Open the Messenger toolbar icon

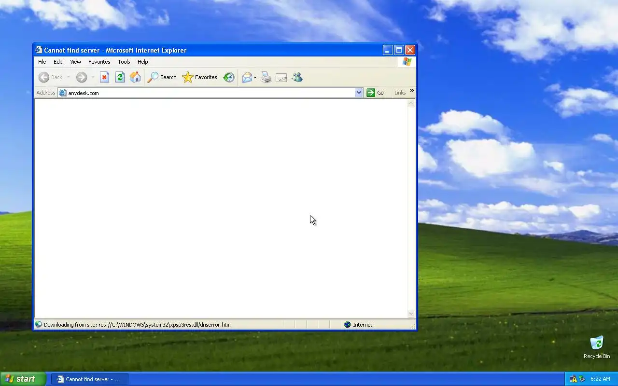[x=297, y=77]
